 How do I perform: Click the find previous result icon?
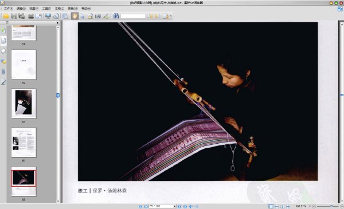[150, 16]
